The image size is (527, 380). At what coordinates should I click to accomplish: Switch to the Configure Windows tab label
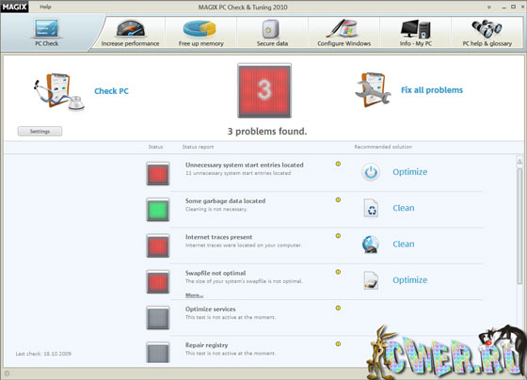coord(344,43)
